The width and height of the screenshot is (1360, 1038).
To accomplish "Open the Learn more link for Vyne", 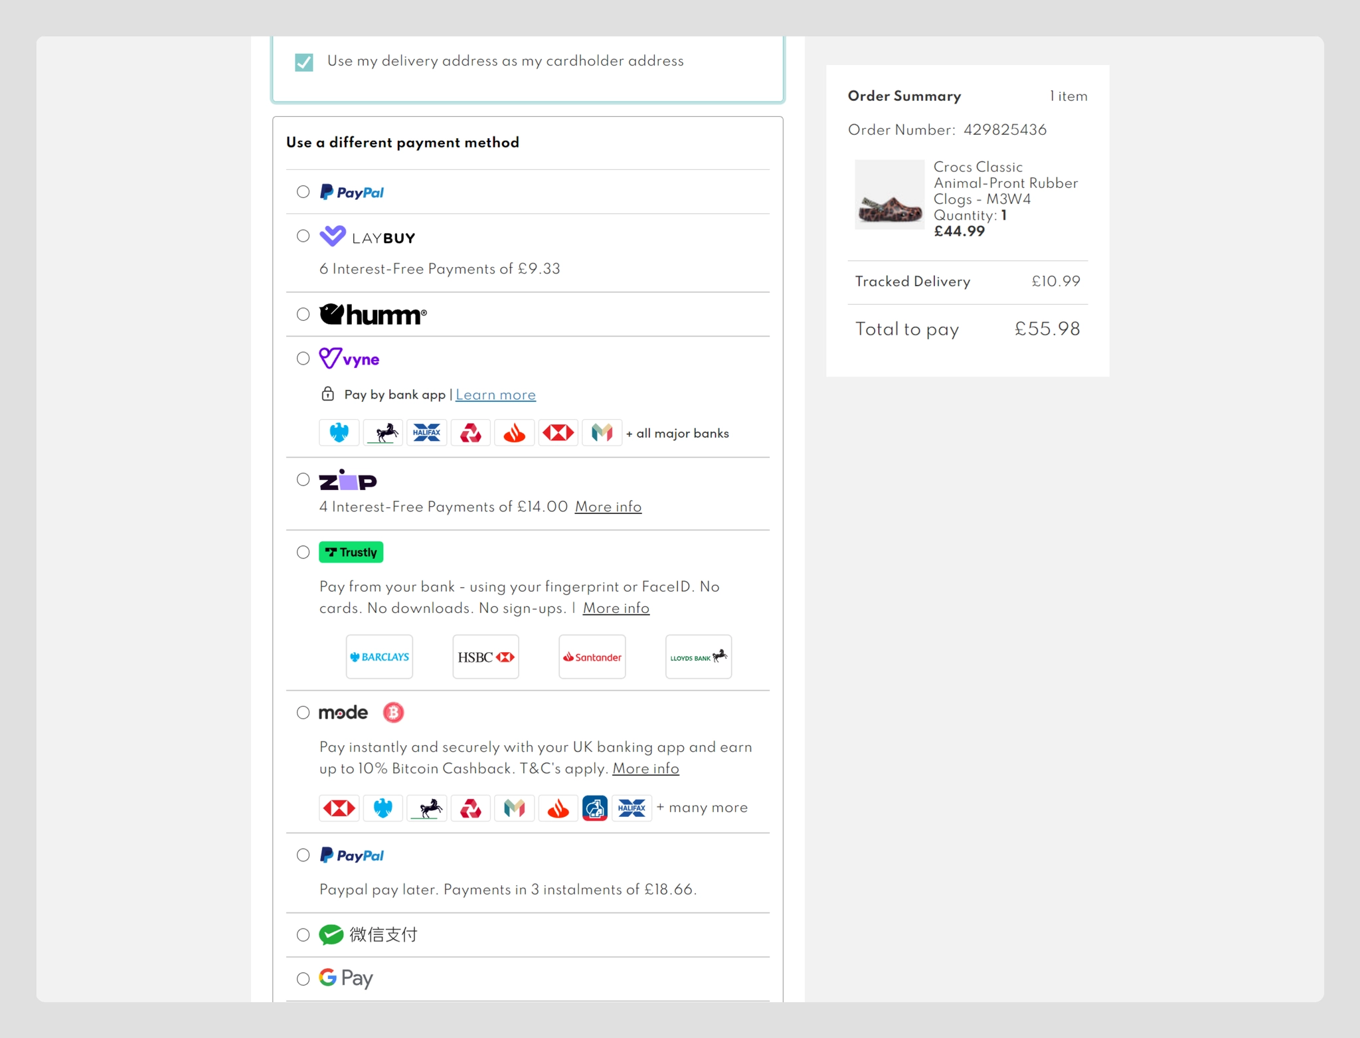I will point(495,394).
